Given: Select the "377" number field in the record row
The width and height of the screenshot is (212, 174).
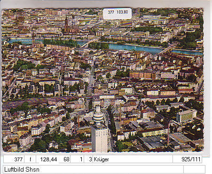Looking at the screenshot, I should (x=14, y=159).
